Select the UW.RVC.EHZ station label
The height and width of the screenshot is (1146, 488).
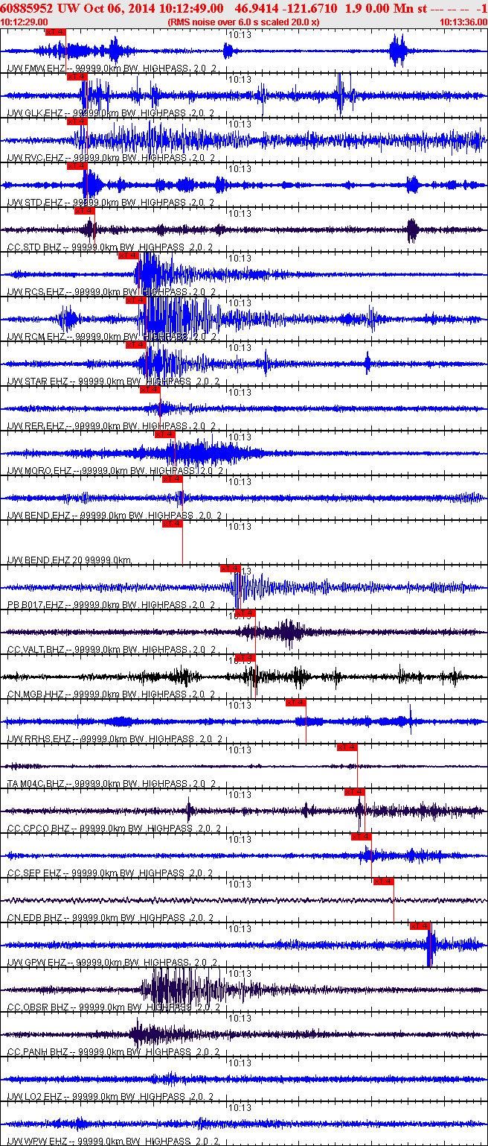[x=112, y=158]
